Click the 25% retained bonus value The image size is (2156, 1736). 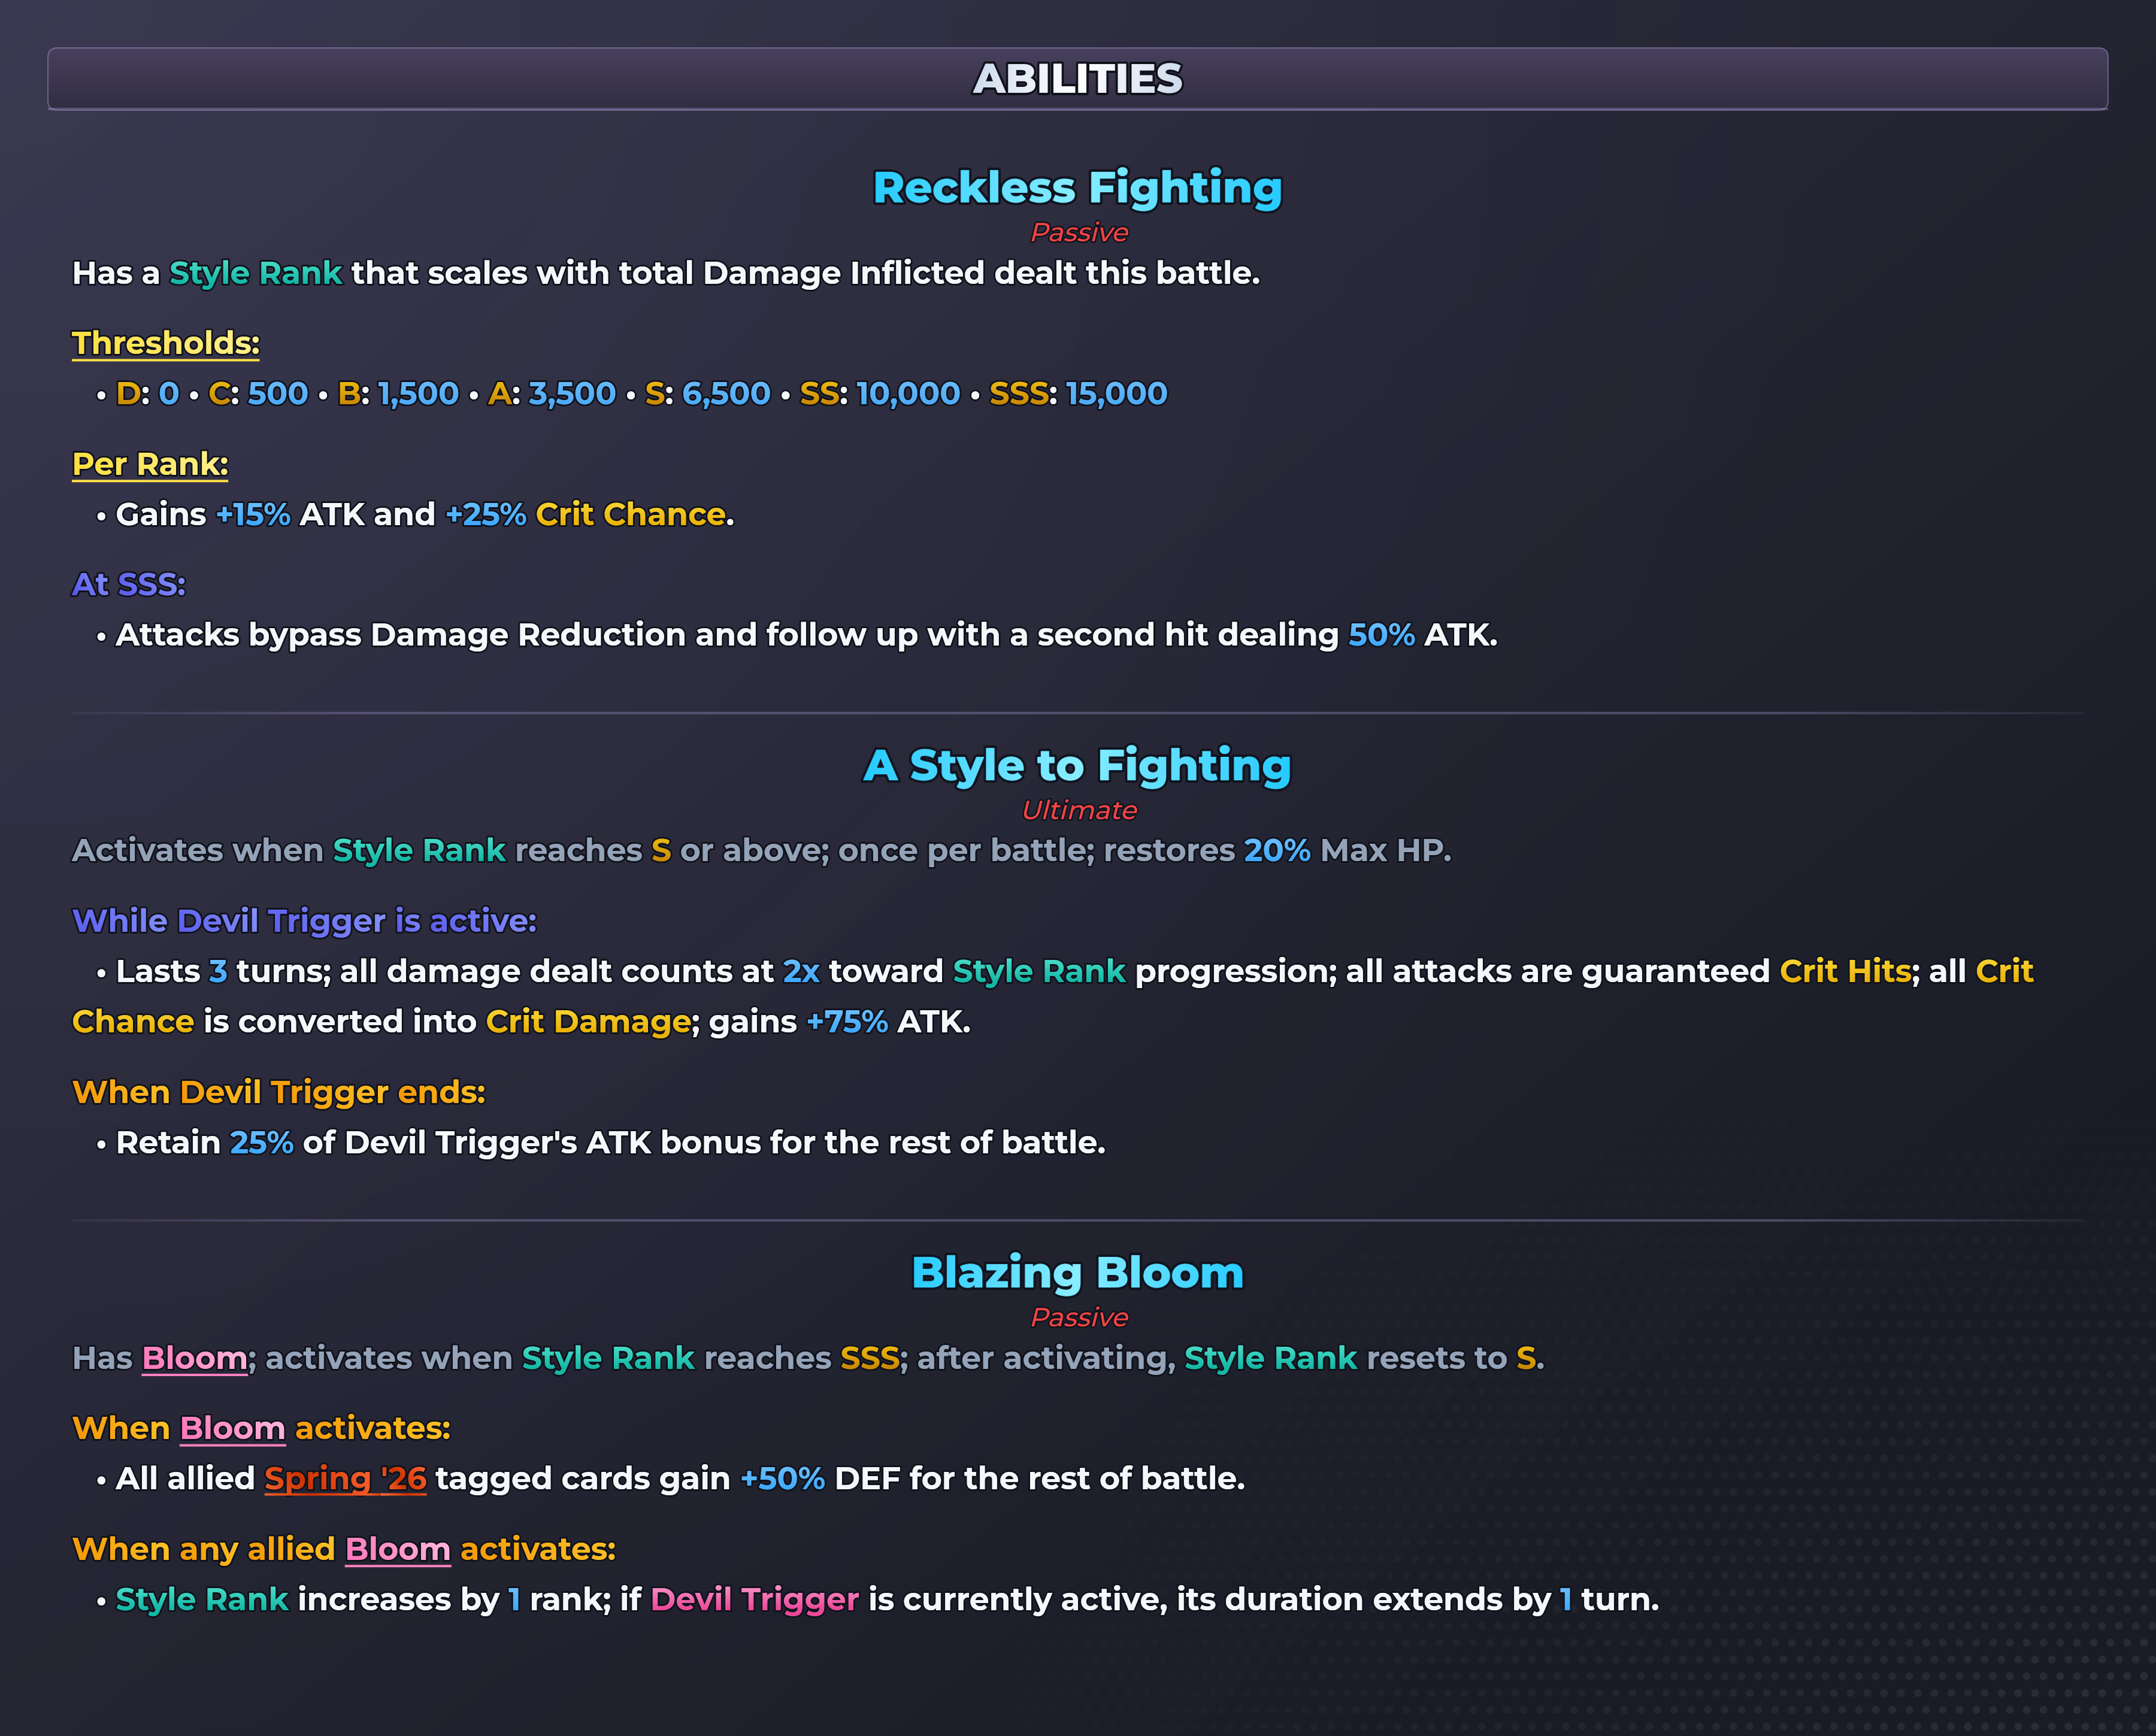(x=262, y=1143)
